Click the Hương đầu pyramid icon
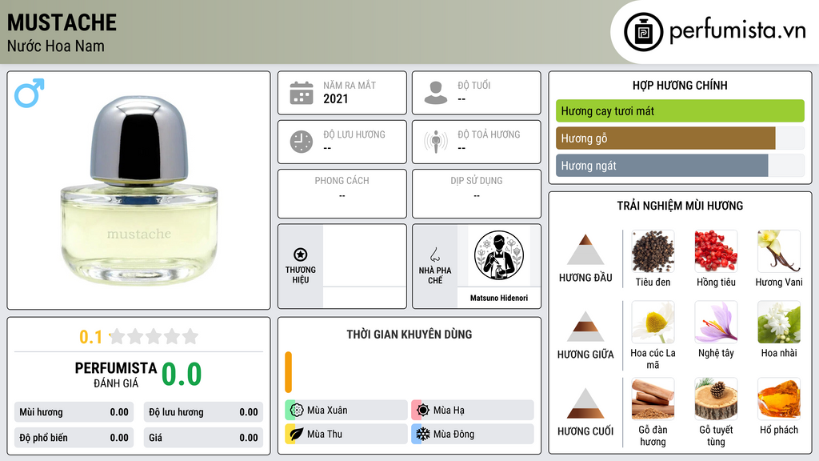 585,250
